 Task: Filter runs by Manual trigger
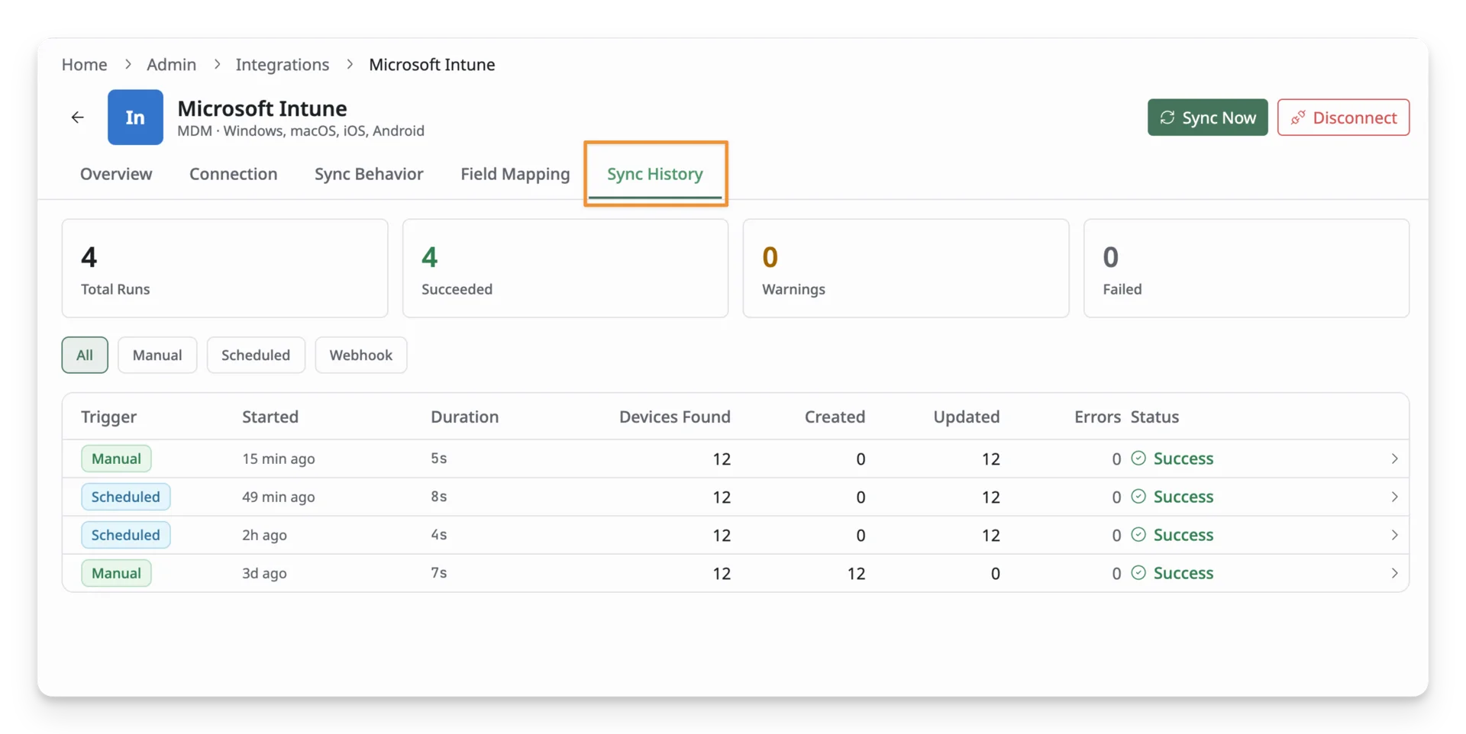[x=157, y=355]
